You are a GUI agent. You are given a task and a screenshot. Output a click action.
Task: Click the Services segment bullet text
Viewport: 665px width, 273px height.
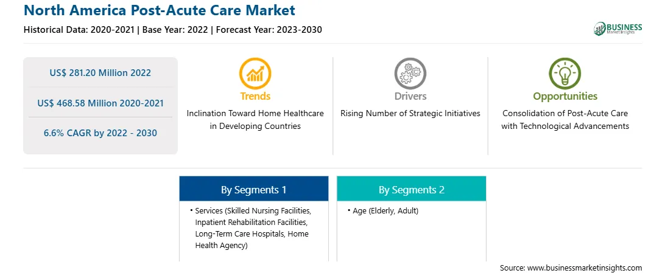[253, 228]
